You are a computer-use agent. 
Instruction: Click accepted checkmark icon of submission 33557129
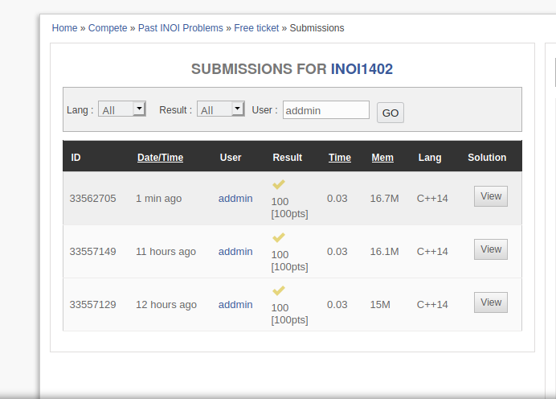(279, 290)
